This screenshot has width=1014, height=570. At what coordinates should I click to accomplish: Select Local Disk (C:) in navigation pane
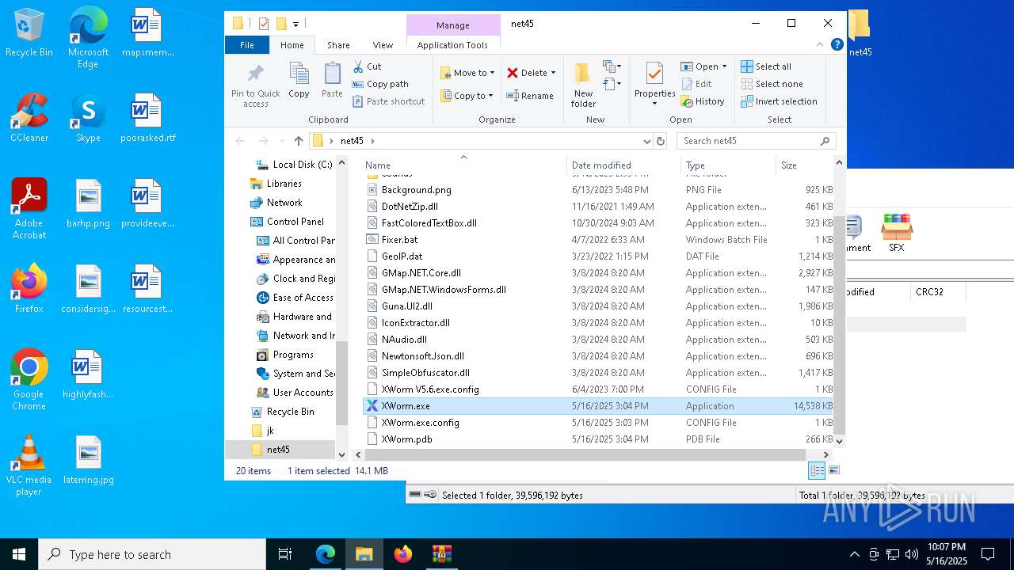294,165
